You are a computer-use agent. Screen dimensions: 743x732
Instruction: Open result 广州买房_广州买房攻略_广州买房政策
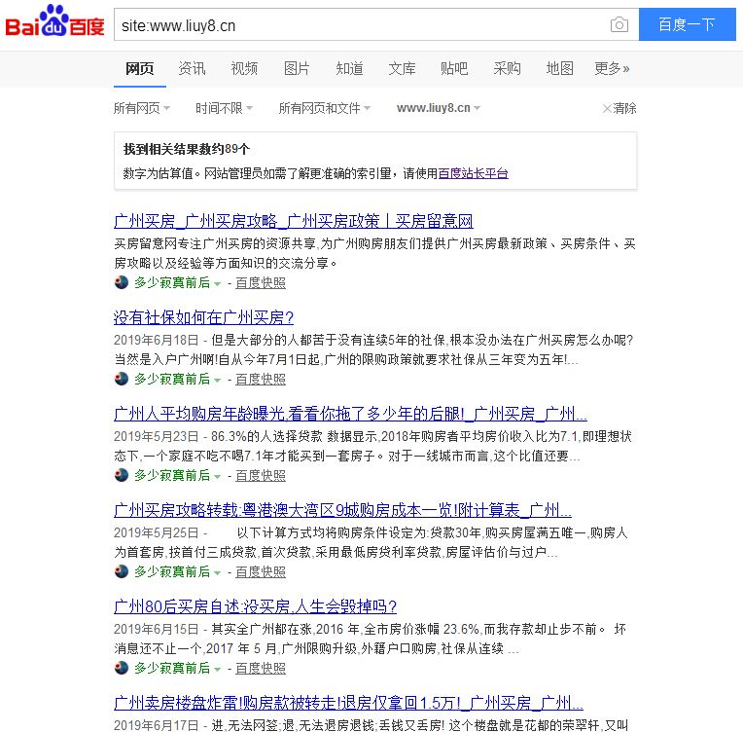coord(294,221)
